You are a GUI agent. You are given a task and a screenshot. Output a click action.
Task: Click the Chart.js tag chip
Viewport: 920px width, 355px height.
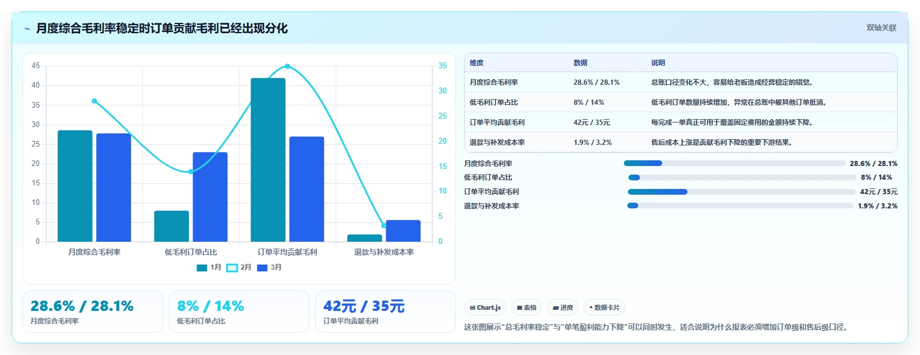tap(485, 307)
